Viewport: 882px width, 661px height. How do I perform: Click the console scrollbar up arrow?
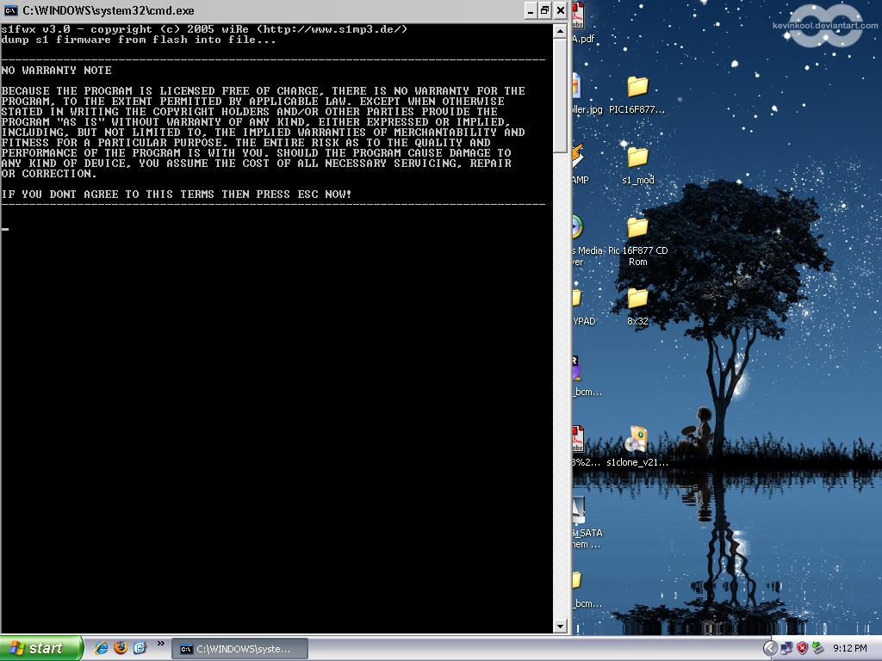pos(560,32)
